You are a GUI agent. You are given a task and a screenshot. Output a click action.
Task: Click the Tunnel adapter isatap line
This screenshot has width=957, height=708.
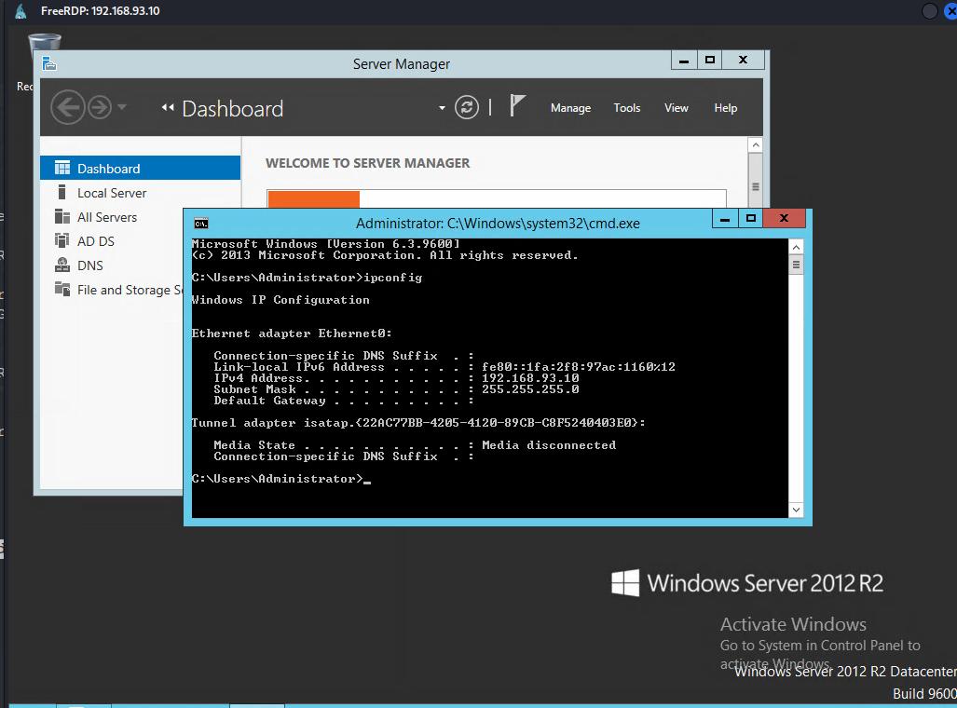418,422
